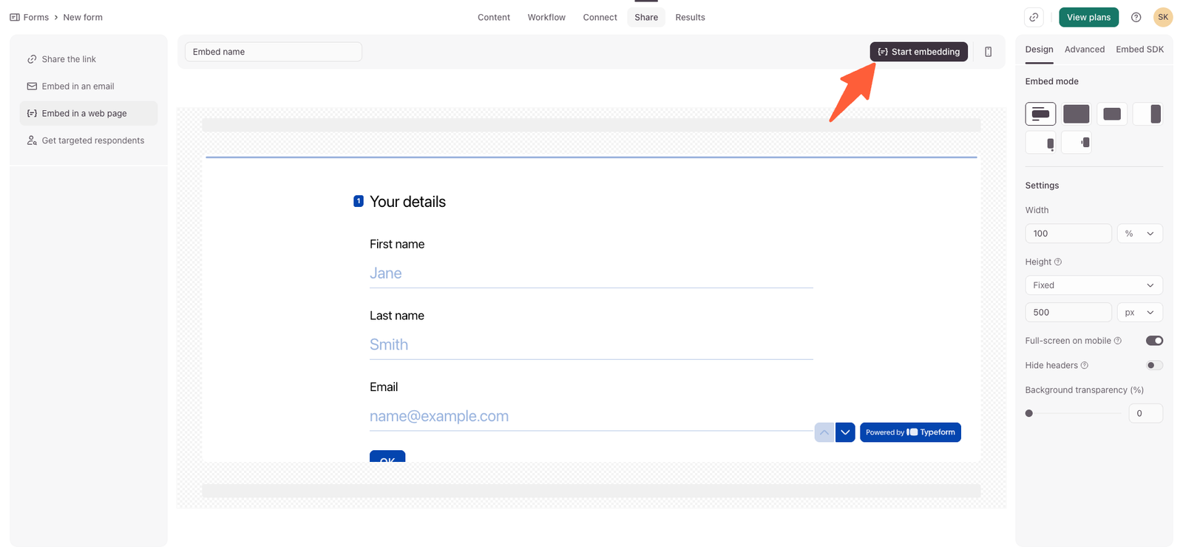Open Get targeted respondents option
The height and width of the screenshot is (558, 1183).
point(89,140)
